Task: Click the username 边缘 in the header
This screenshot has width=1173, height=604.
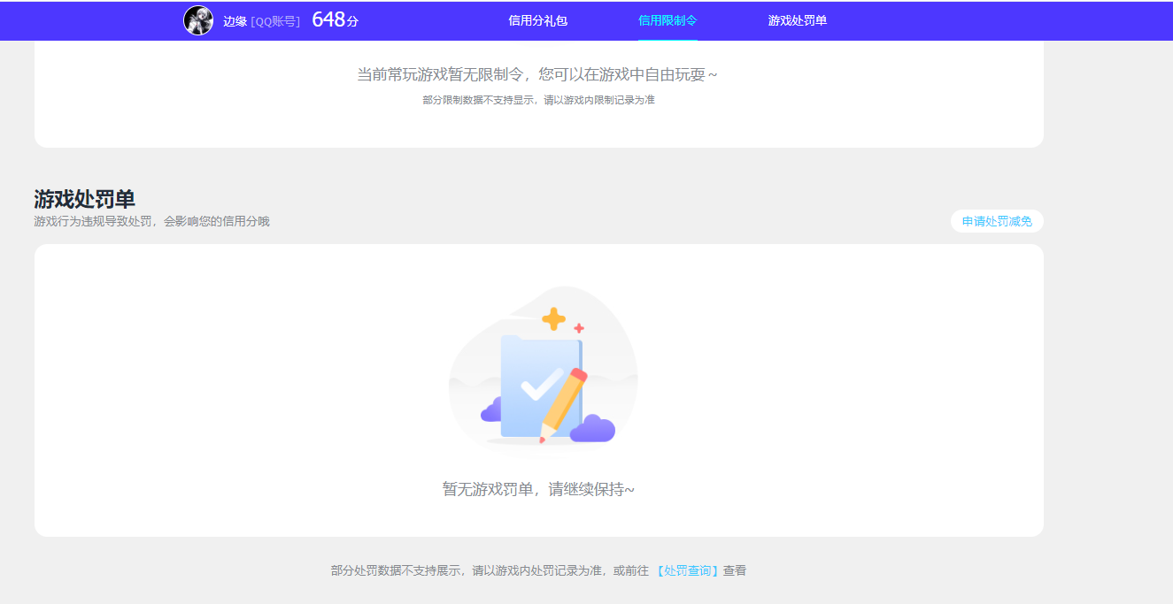Action: (234, 19)
